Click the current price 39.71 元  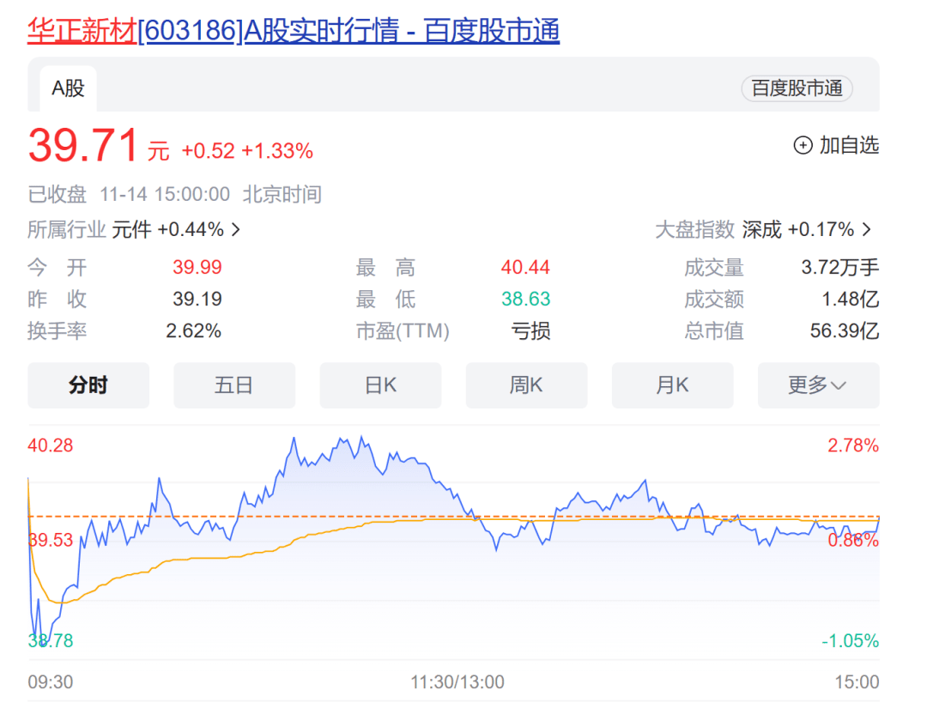tap(83, 145)
